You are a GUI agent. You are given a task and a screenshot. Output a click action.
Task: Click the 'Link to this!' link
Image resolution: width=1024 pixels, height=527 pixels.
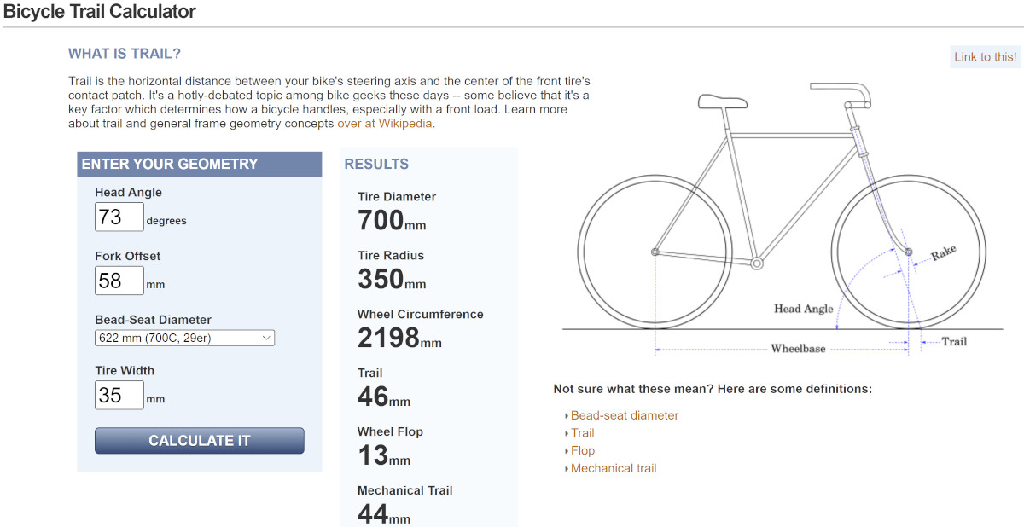click(x=986, y=57)
